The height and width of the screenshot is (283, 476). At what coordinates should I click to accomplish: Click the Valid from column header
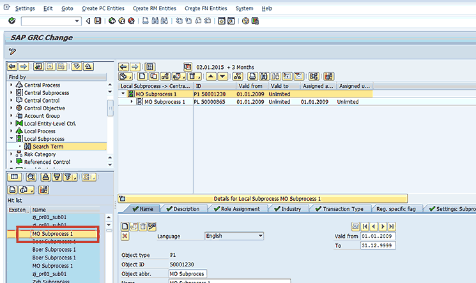[x=250, y=86]
